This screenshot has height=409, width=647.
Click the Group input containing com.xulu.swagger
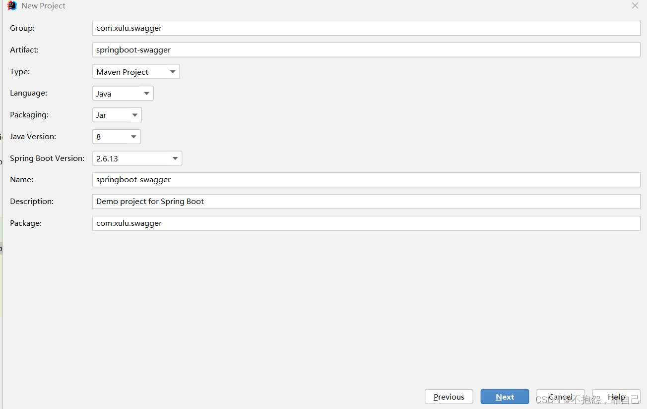click(x=347, y=28)
